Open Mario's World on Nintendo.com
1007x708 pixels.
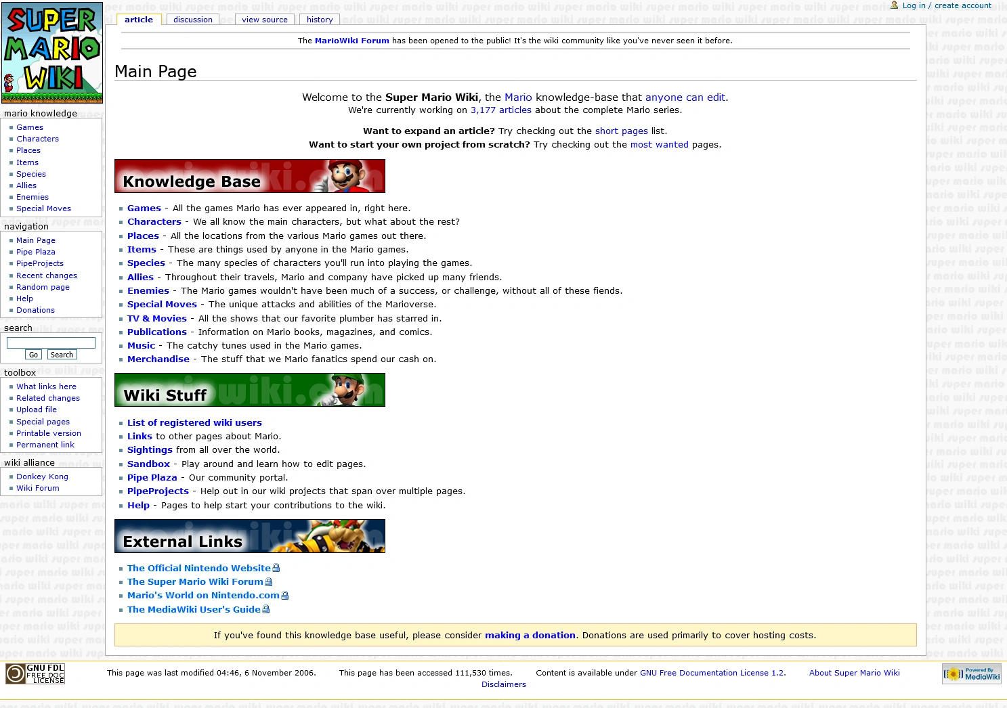tap(203, 596)
